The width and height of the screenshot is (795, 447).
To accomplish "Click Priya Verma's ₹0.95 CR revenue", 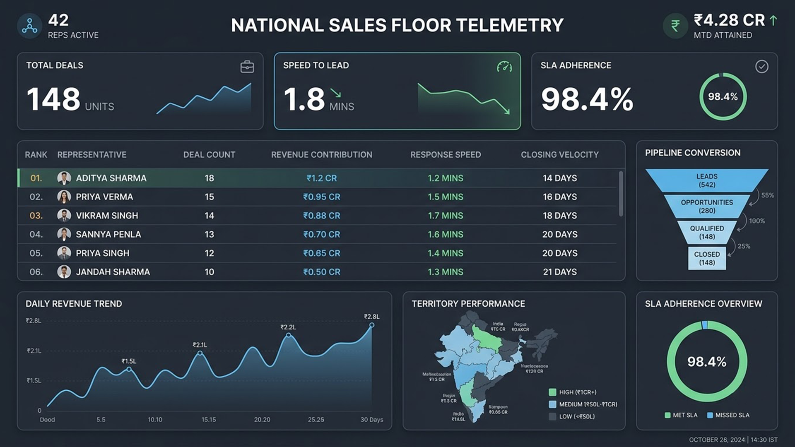I will point(322,197).
